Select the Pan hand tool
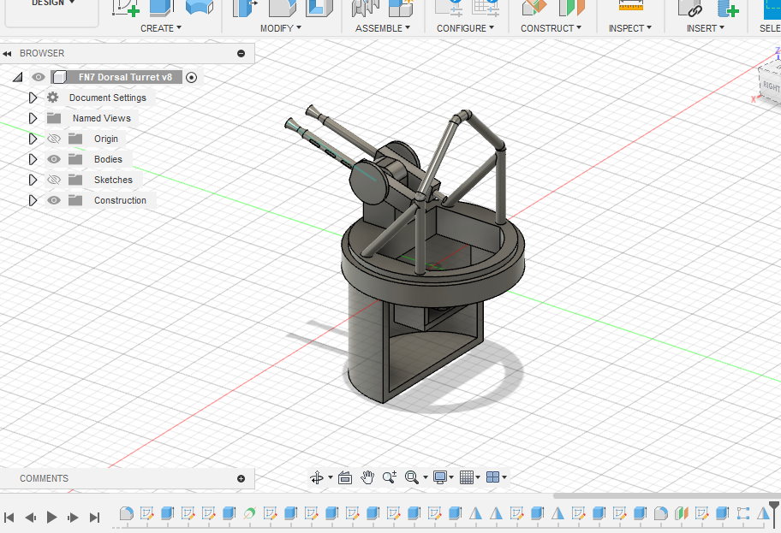The height and width of the screenshot is (533, 781). (x=367, y=477)
